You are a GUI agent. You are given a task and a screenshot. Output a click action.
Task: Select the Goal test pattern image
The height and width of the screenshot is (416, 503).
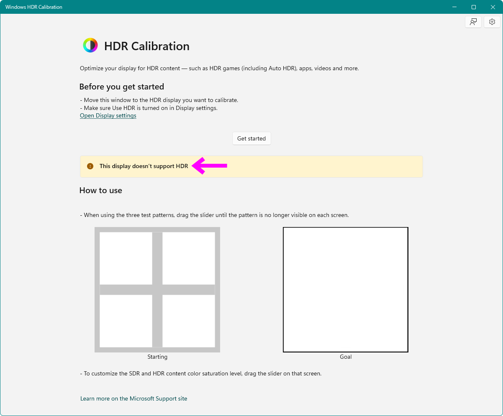[x=346, y=290]
